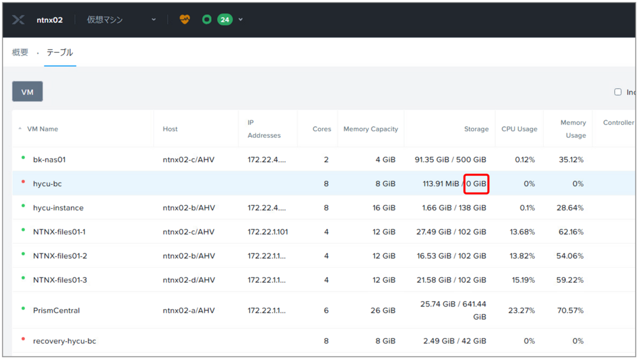
Task: Select the NTNX-files01-2 VM row
Action: [324, 256]
